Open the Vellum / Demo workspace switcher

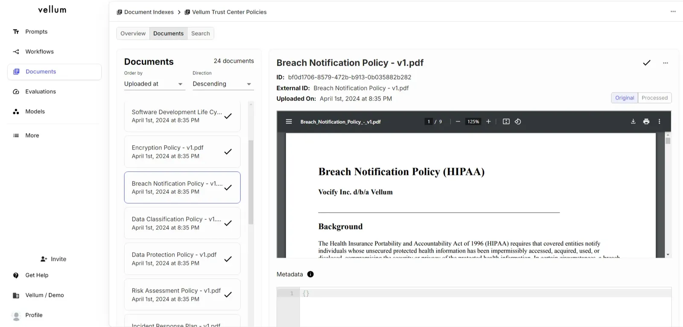click(x=54, y=295)
